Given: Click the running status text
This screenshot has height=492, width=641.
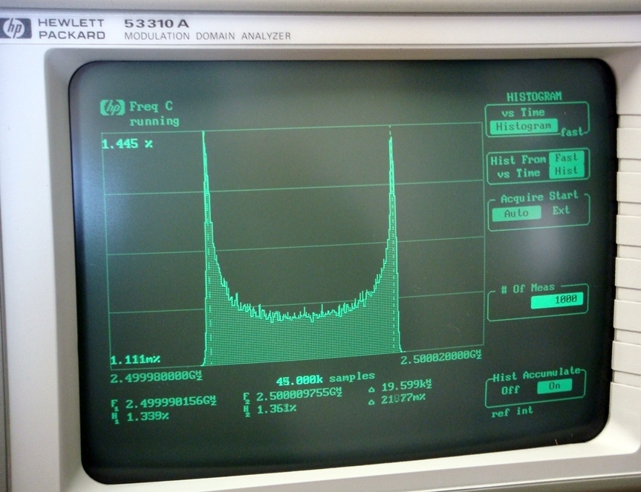Looking at the screenshot, I should pos(154,121).
